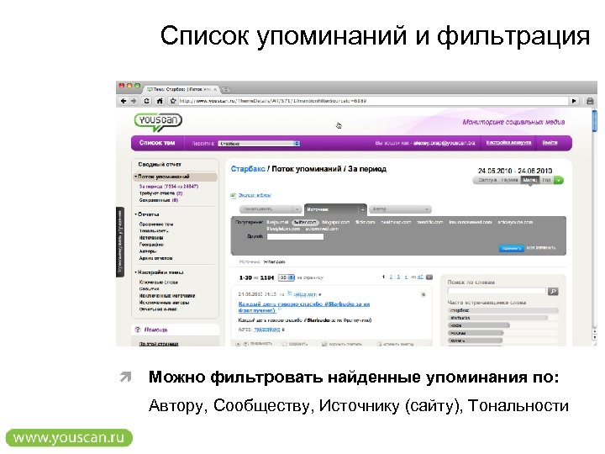Open 'Ключевые слова' settings
Screen dimensions: 605x454
[x=159, y=282]
